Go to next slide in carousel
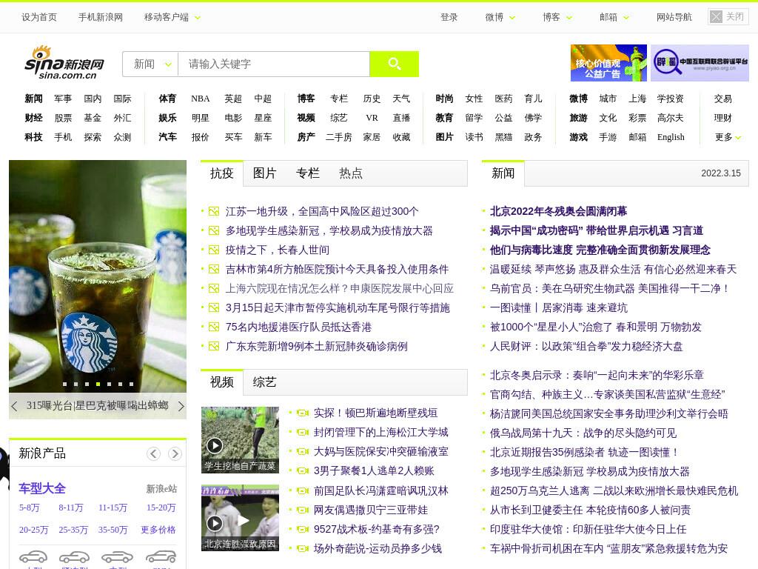 181,407
